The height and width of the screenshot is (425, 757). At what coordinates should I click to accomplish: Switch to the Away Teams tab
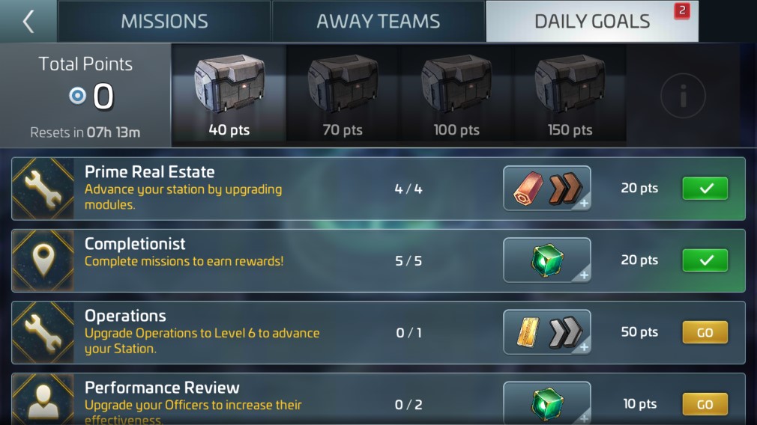coord(378,21)
